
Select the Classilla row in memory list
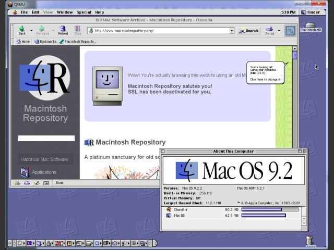(232, 209)
